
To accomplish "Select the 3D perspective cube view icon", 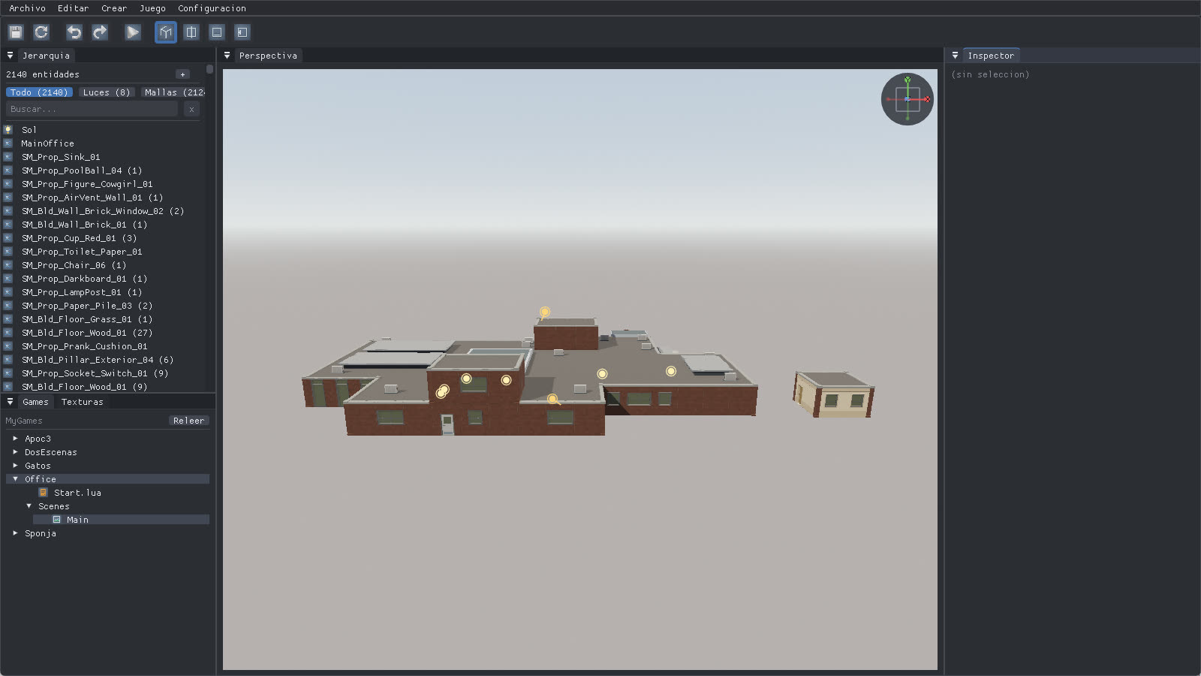I will point(166,32).
